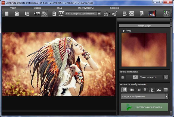The width and height of the screenshot is (174, 117).
Task: Collapse the Лупа panel arrow
Action: (x=123, y=31)
